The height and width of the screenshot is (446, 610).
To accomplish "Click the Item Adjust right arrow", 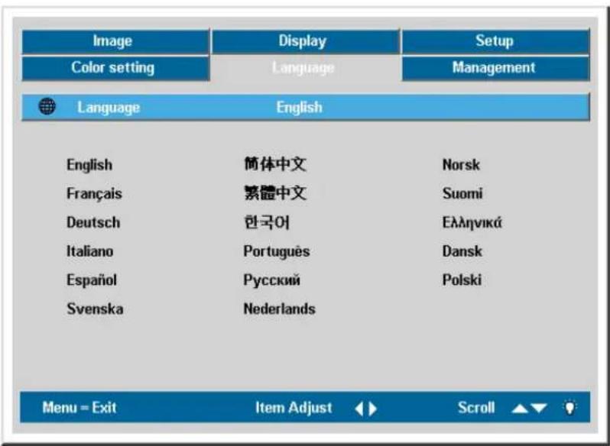I will pos(373,409).
